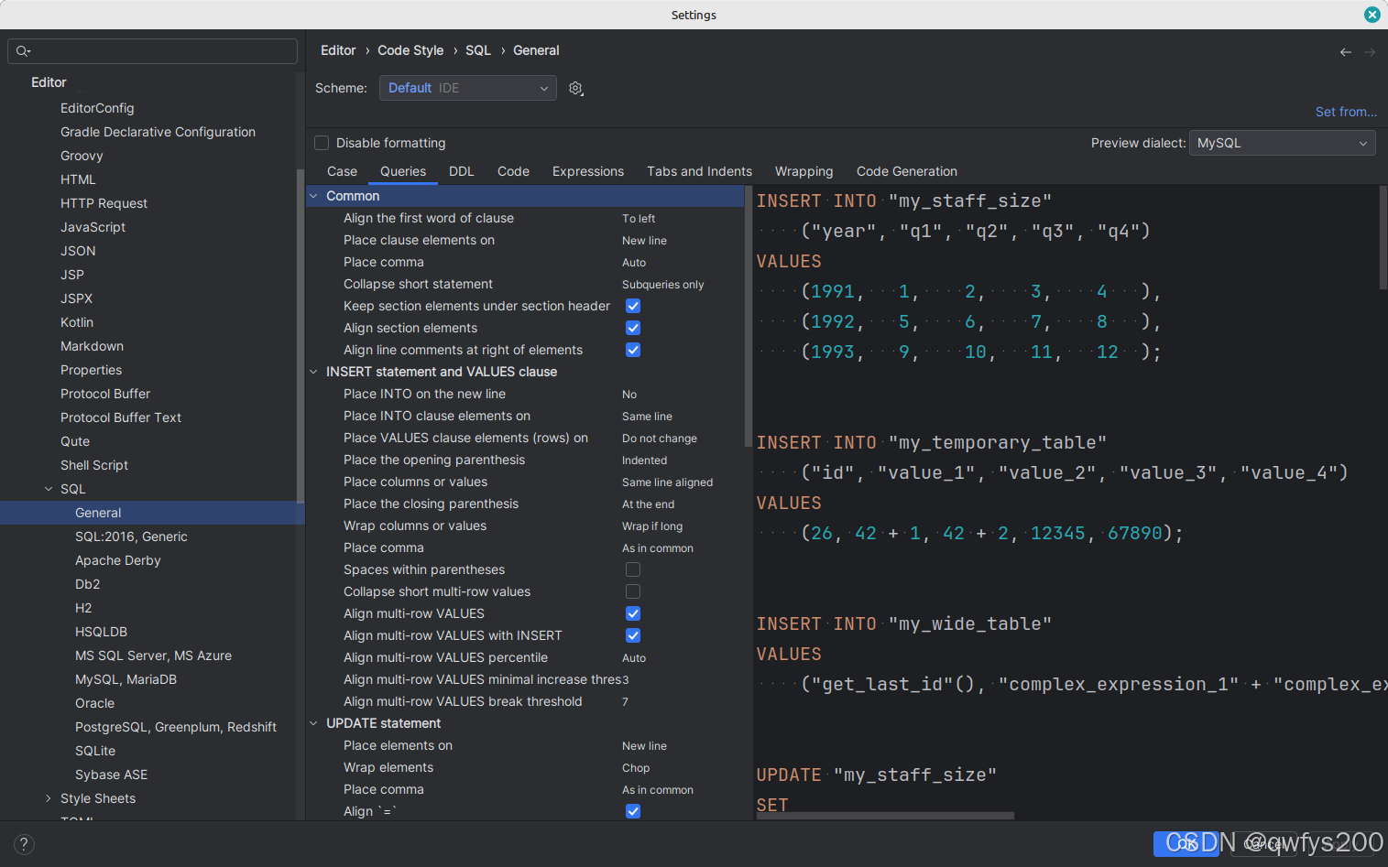Open the Preview dialect MySQL dropdown

pos(1282,143)
